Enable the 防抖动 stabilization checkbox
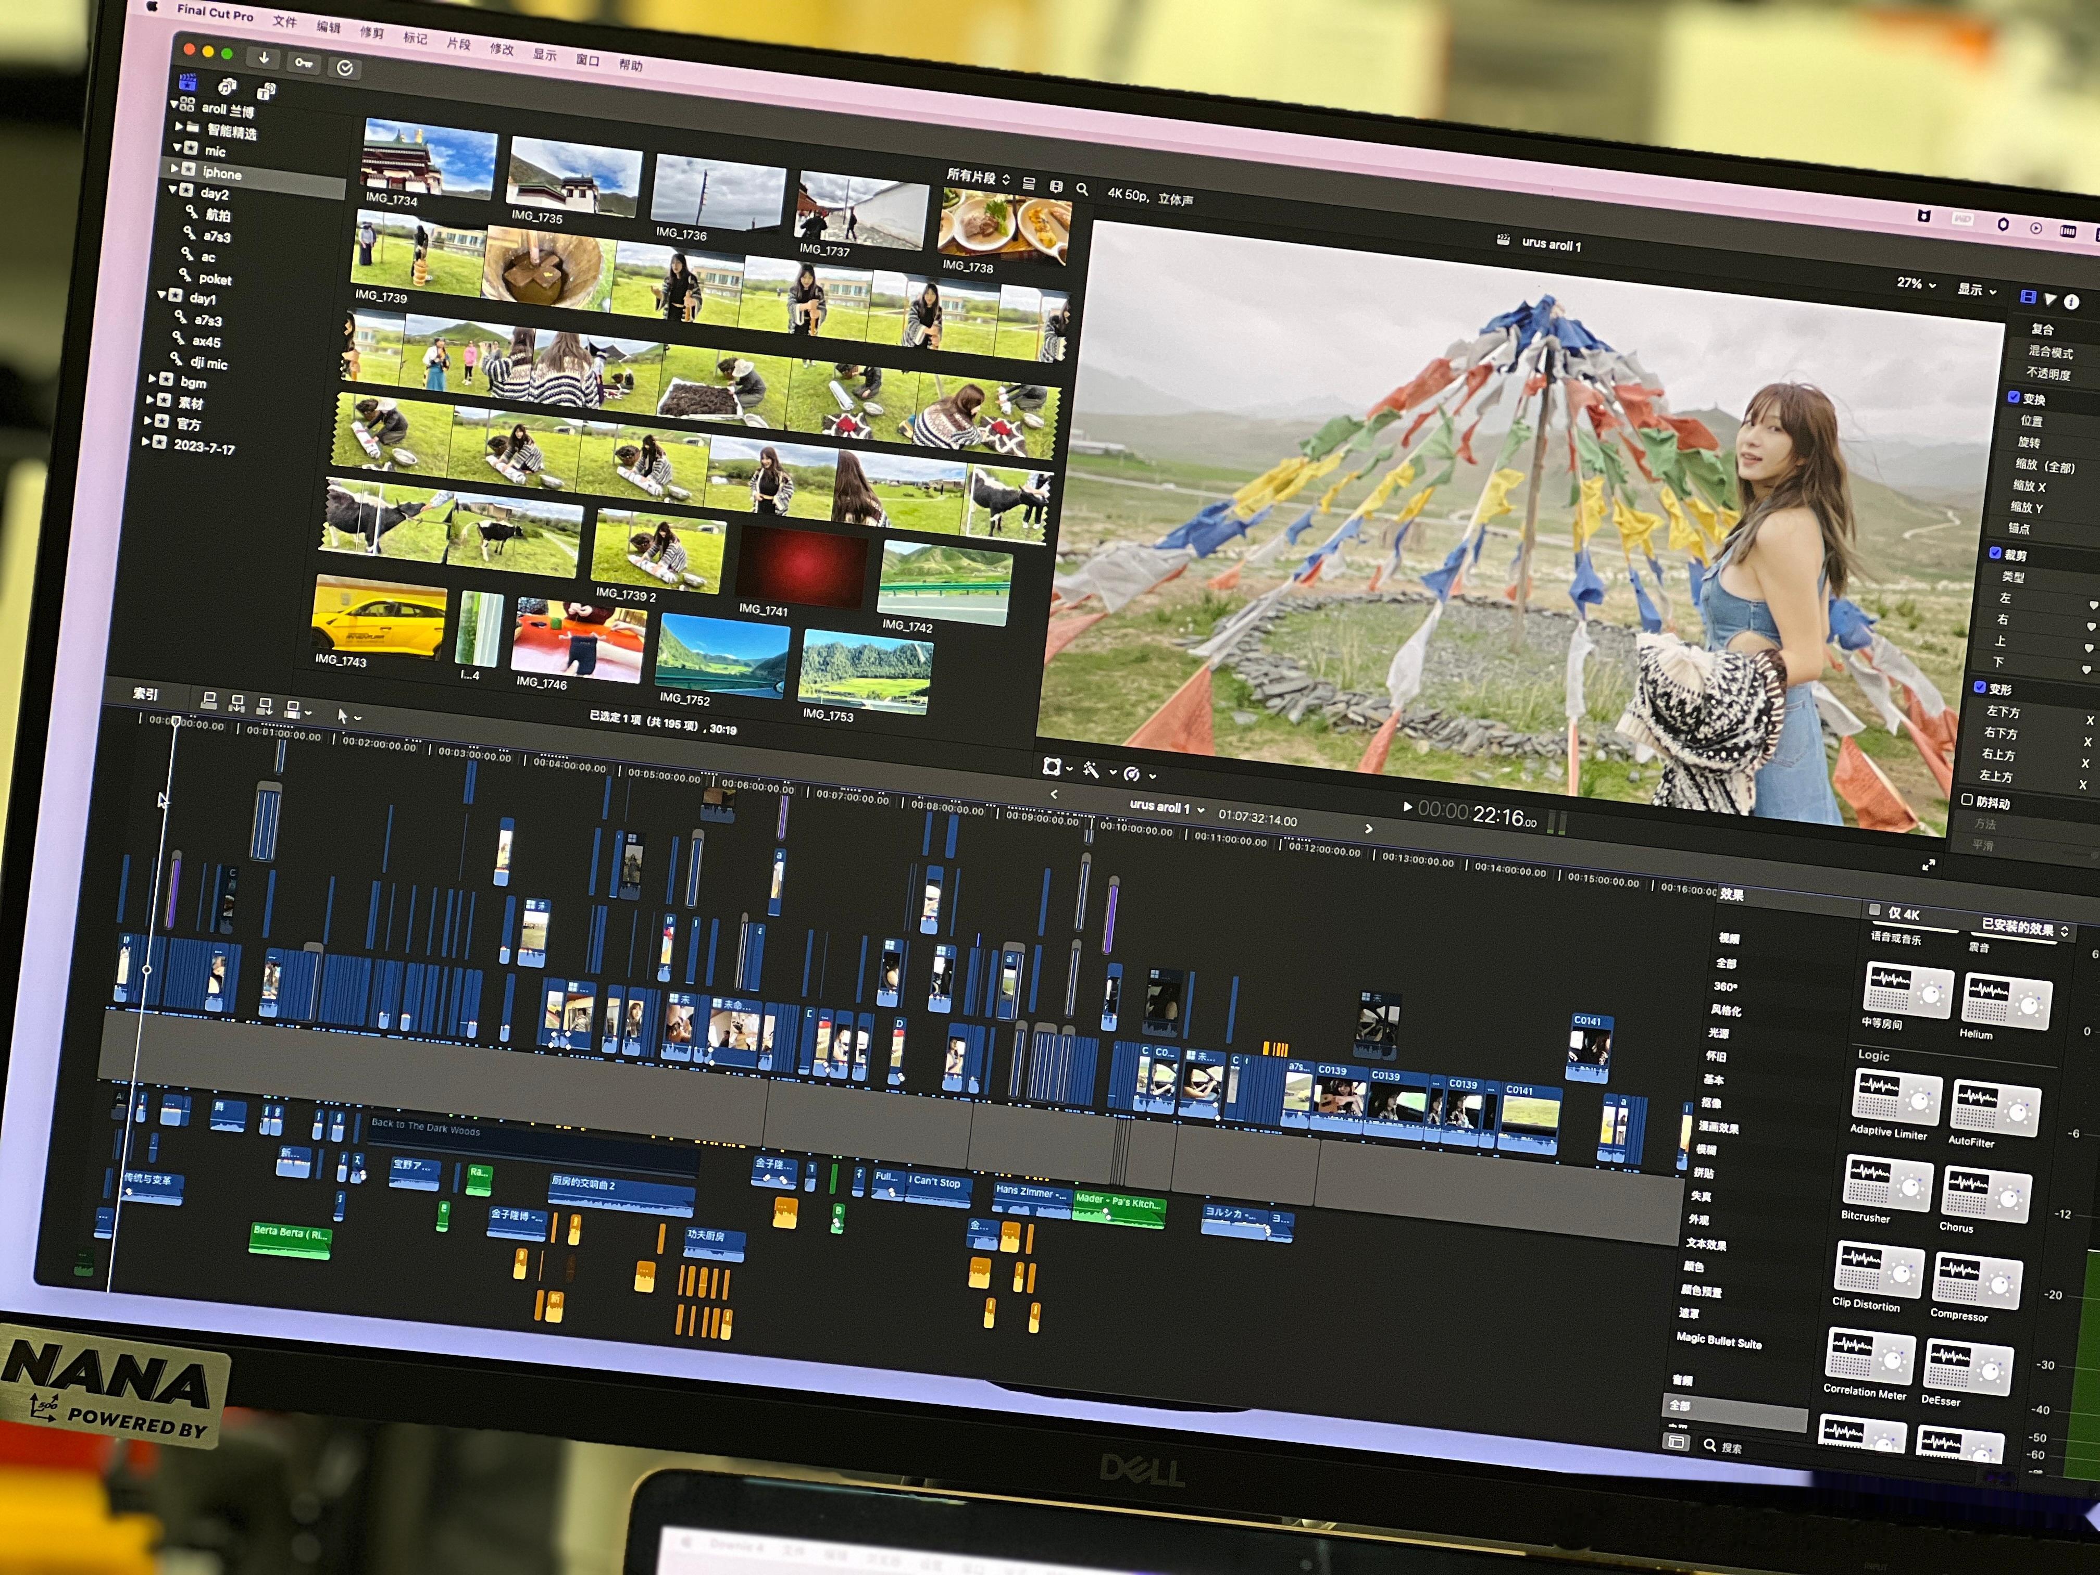2100x1575 pixels. (x=1967, y=799)
